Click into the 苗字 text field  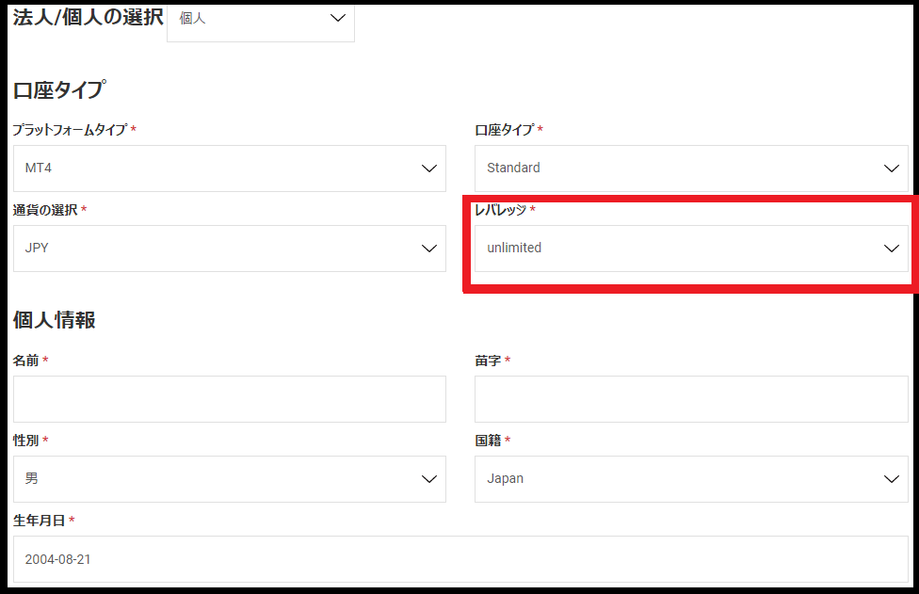[x=691, y=399]
